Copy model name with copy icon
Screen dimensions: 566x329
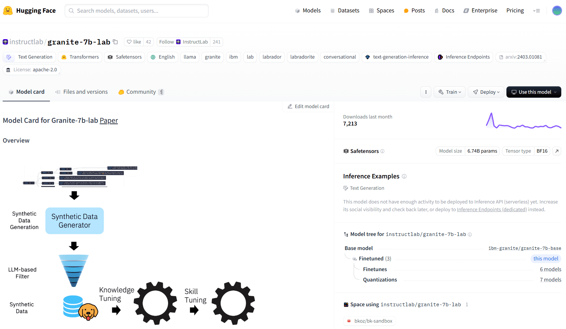click(115, 42)
